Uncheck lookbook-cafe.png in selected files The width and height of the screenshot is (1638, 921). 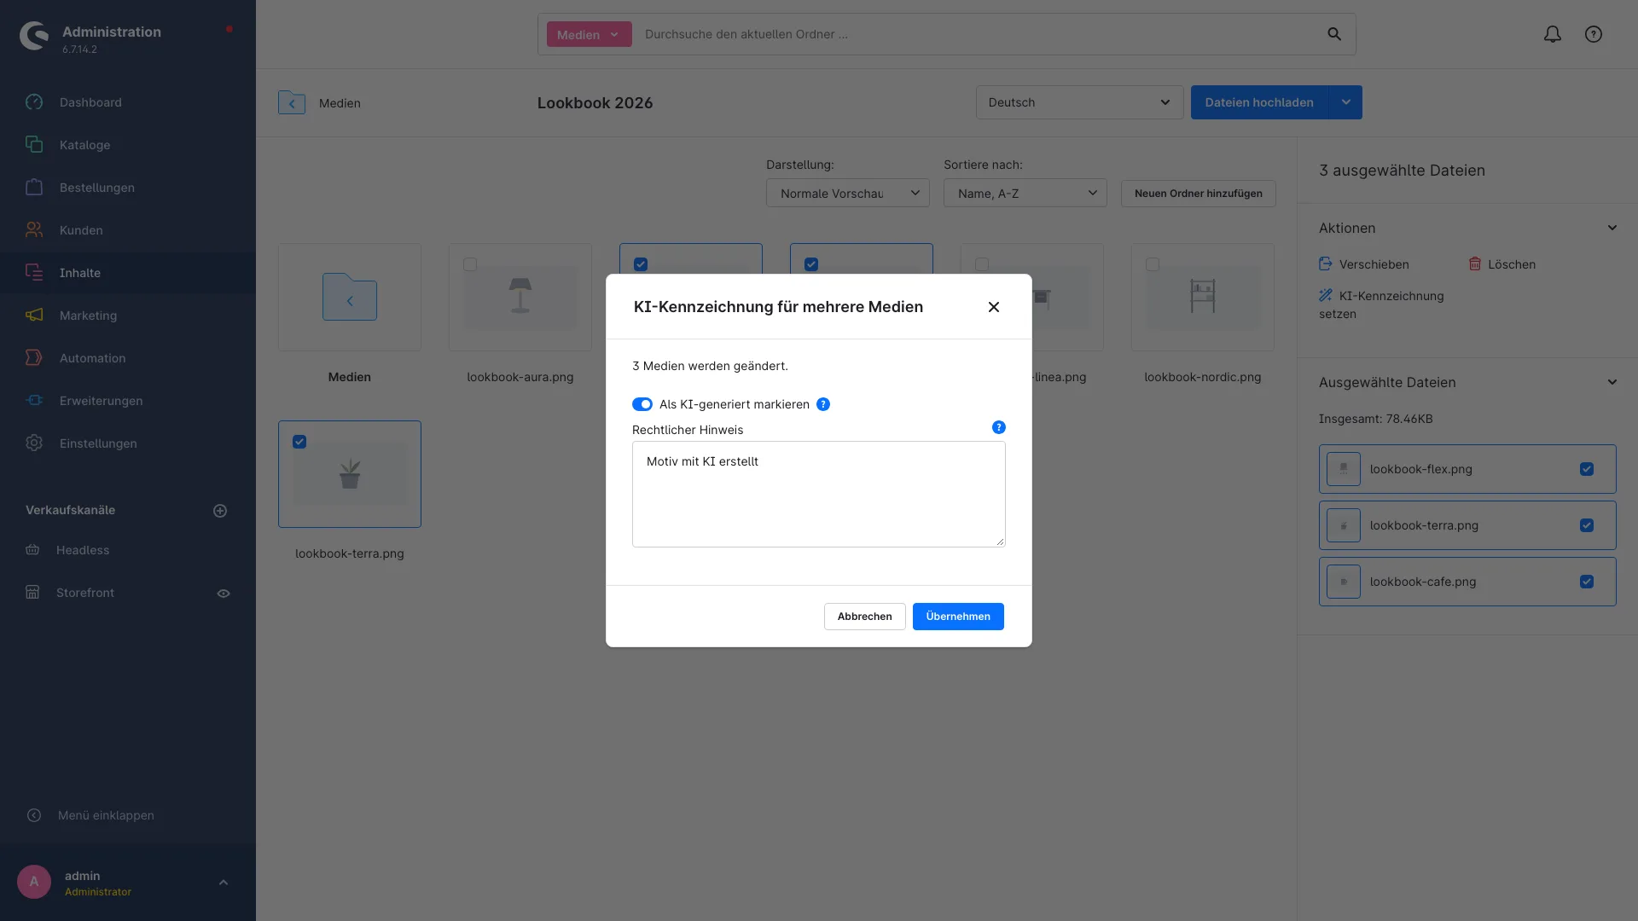point(1587,582)
